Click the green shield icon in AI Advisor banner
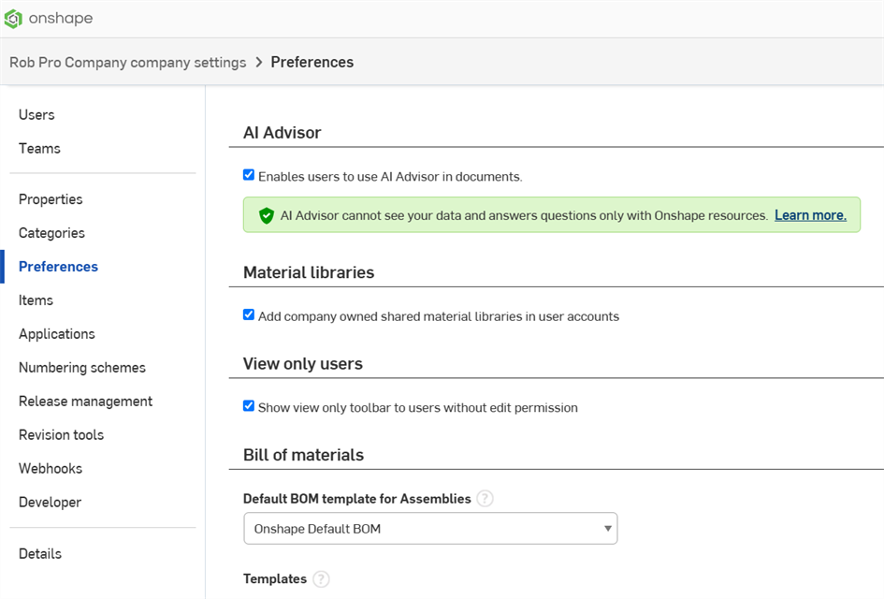 tap(266, 214)
